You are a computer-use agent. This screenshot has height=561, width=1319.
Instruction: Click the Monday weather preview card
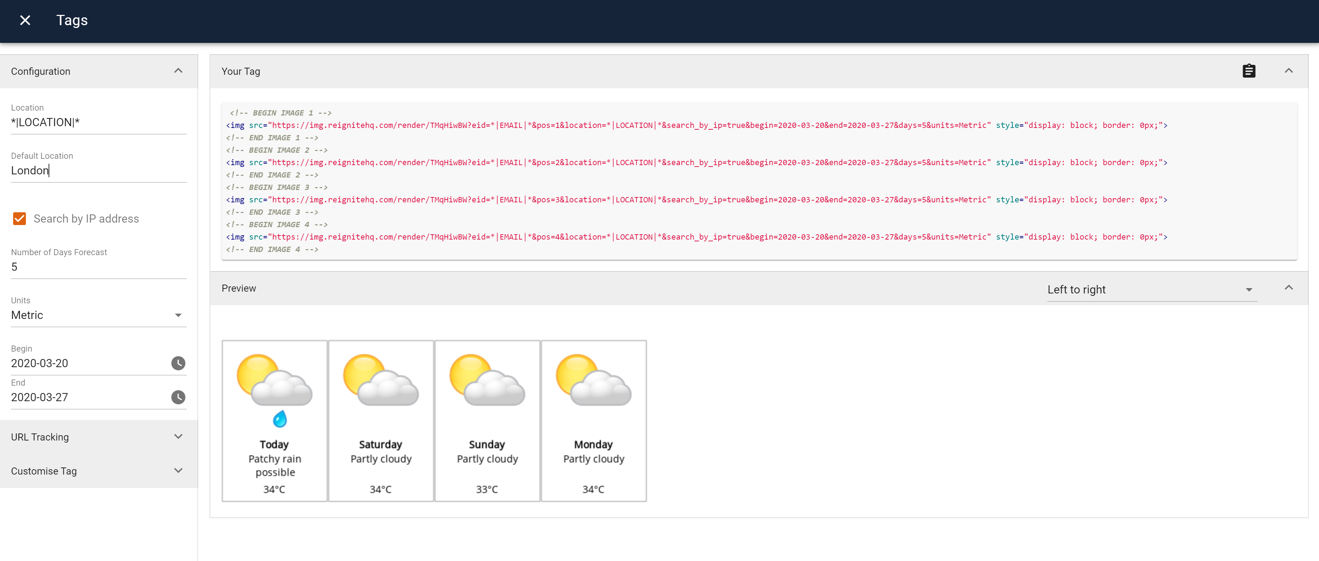tap(594, 421)
